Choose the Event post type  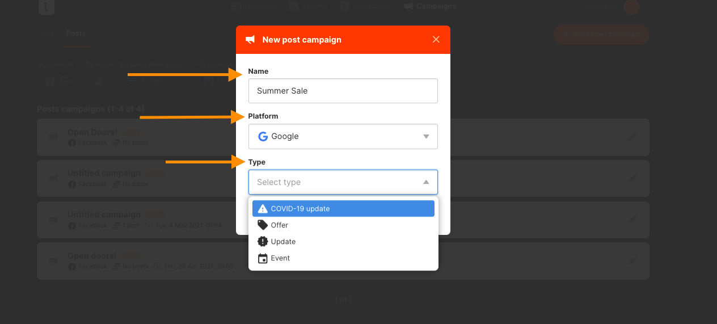[343, 258]
